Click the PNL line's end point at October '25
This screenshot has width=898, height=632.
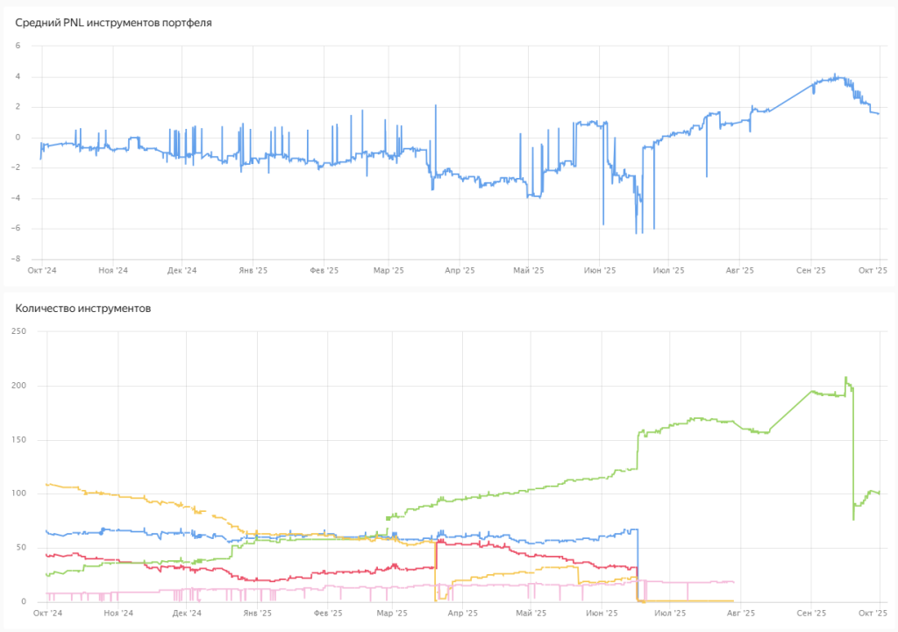(x=879, y=114)
